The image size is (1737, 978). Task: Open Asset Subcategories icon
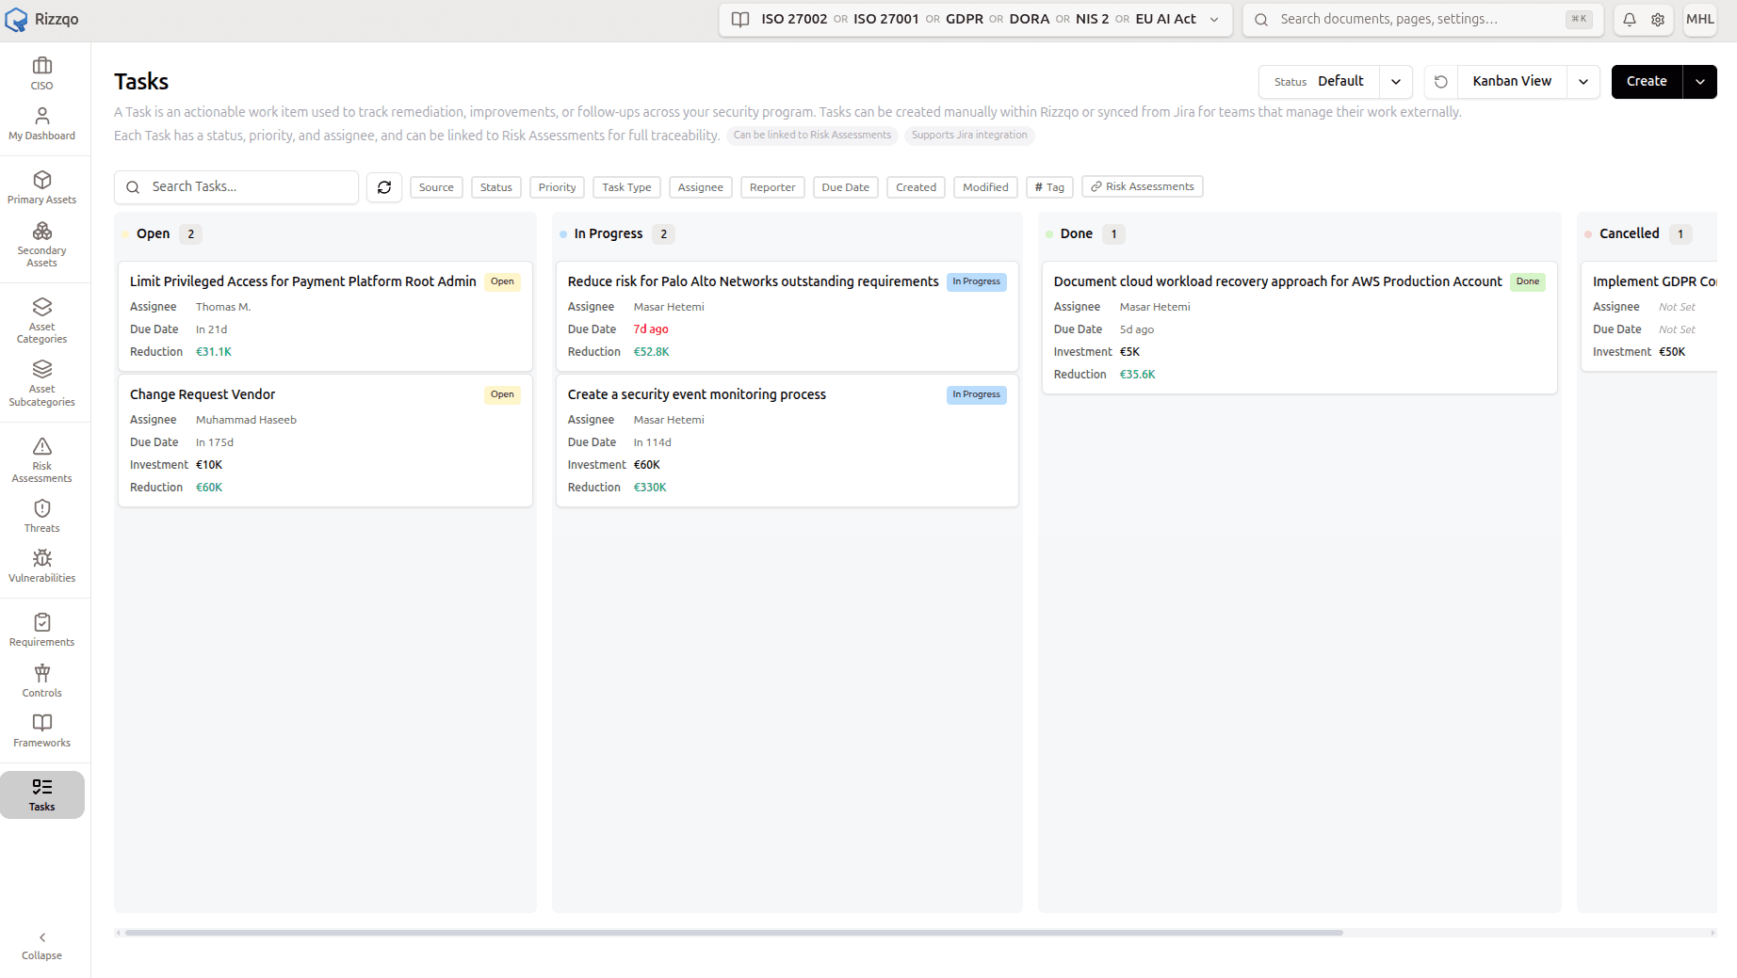pyautogui.click(x=42, y=369)
